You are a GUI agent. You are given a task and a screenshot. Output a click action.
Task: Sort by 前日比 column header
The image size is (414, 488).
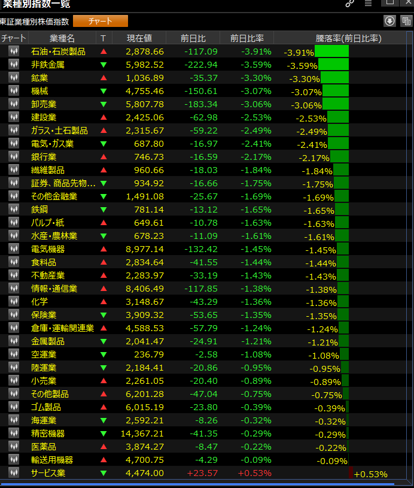(x=193, y=38)
